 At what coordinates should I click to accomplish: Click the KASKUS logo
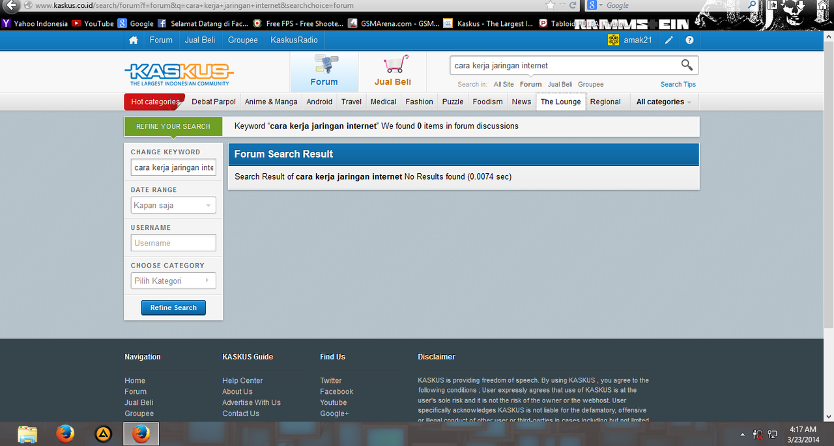pos(179,74)
